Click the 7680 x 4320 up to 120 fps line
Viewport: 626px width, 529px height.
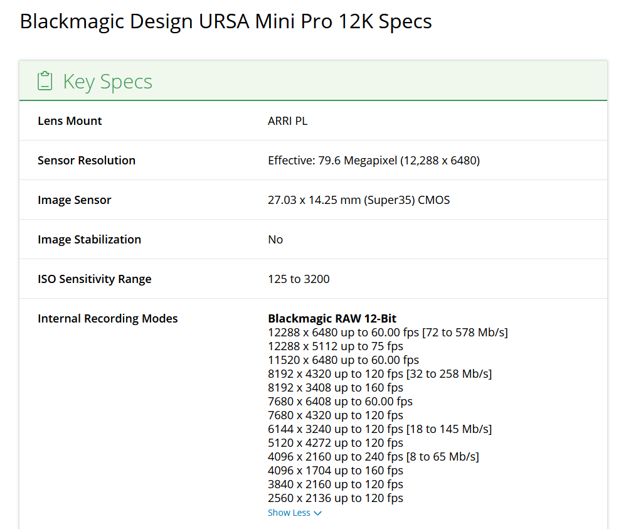click(336, 415)
